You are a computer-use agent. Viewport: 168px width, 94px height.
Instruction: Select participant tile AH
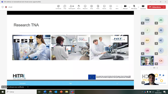(147, 40)
